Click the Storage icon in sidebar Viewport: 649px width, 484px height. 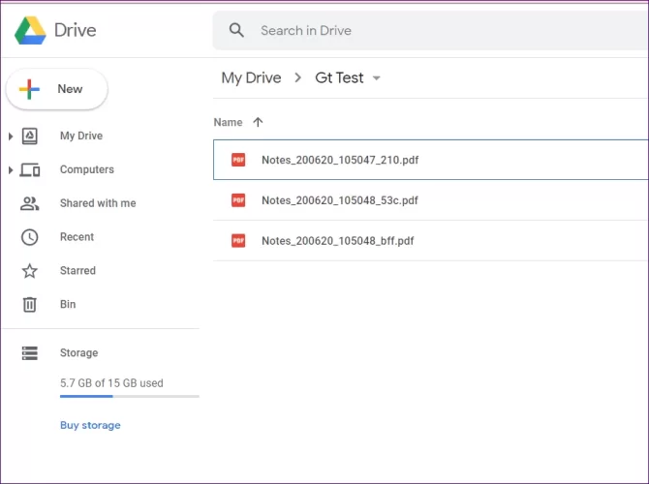pyautogui.click(x=30, y=353)
